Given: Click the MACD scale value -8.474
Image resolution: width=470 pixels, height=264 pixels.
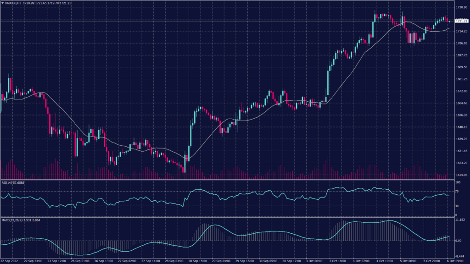Looking at the screenshot, I should point(459,257).
